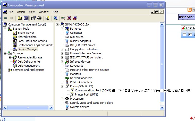Open the Action menu

(x=21, y=12)
